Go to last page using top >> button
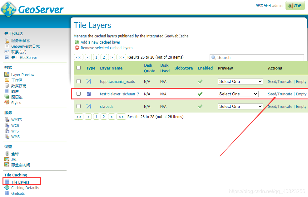Image resolution: width=308 pixels, height=197 pixels. click(x=121, y=57)
